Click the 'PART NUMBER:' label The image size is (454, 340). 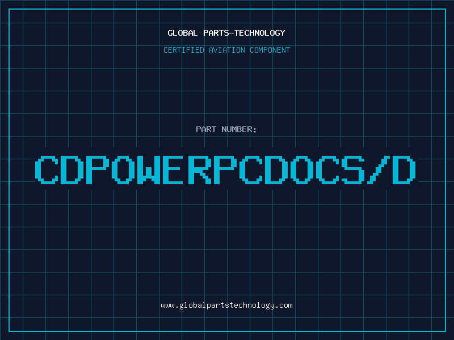pyautogui.click(x=226, y=129)
